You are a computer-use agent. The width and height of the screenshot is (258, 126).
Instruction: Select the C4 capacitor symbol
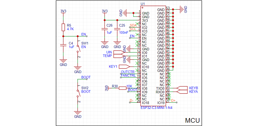[63, 45]
